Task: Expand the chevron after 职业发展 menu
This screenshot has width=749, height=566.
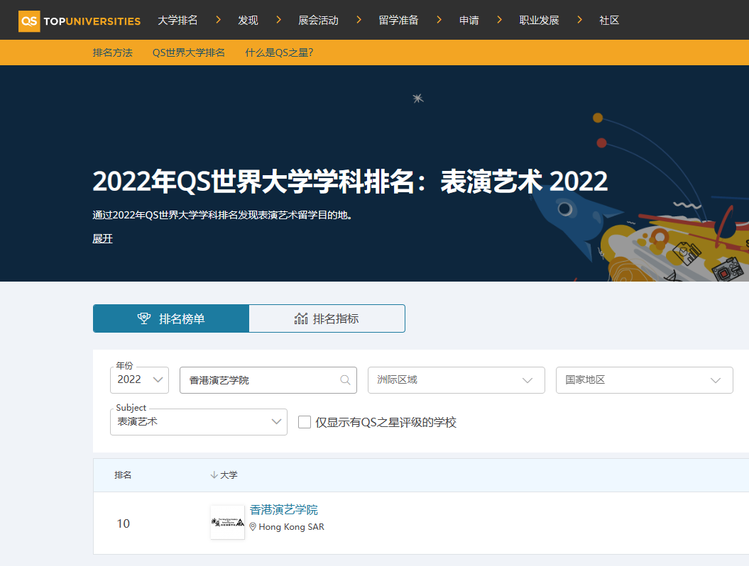Action: [x=579, y=20]
